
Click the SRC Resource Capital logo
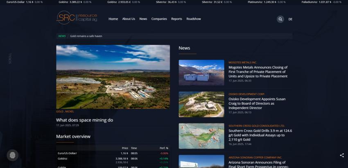coord(71,18)
